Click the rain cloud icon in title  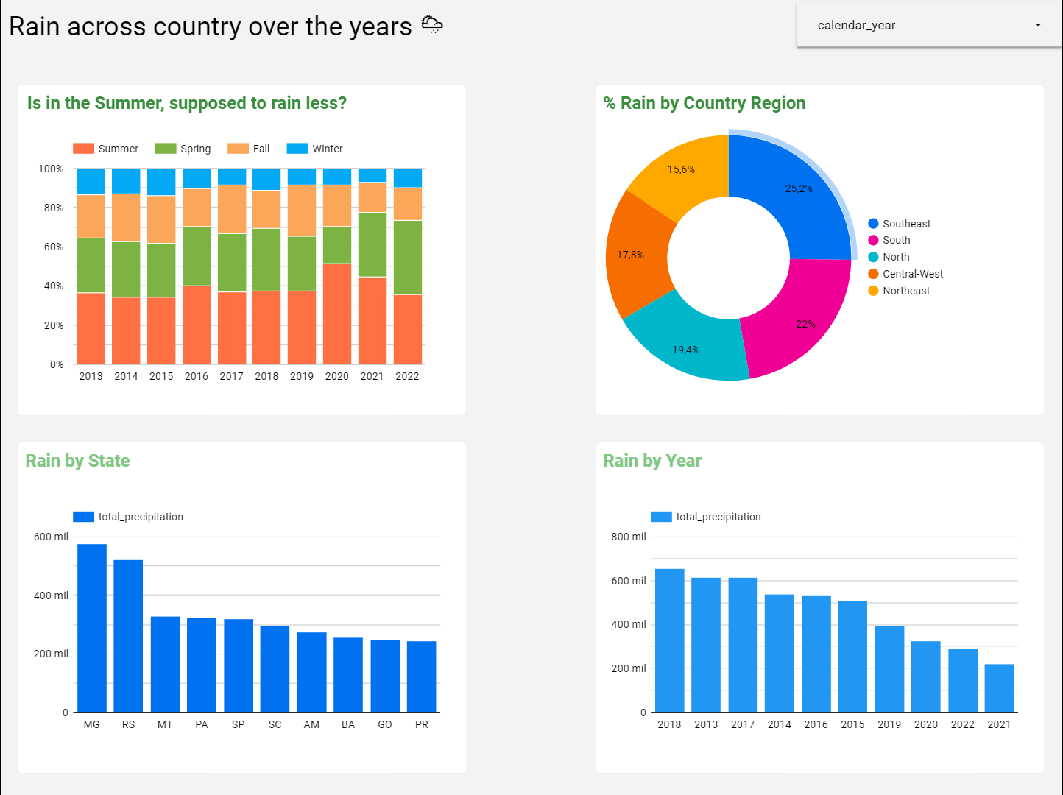[432, 25]
